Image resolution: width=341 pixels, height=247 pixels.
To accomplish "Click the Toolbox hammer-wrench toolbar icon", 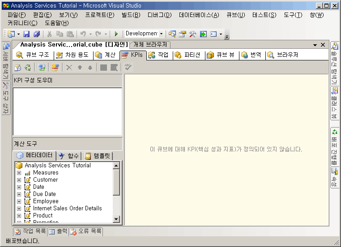I will 193,34.
